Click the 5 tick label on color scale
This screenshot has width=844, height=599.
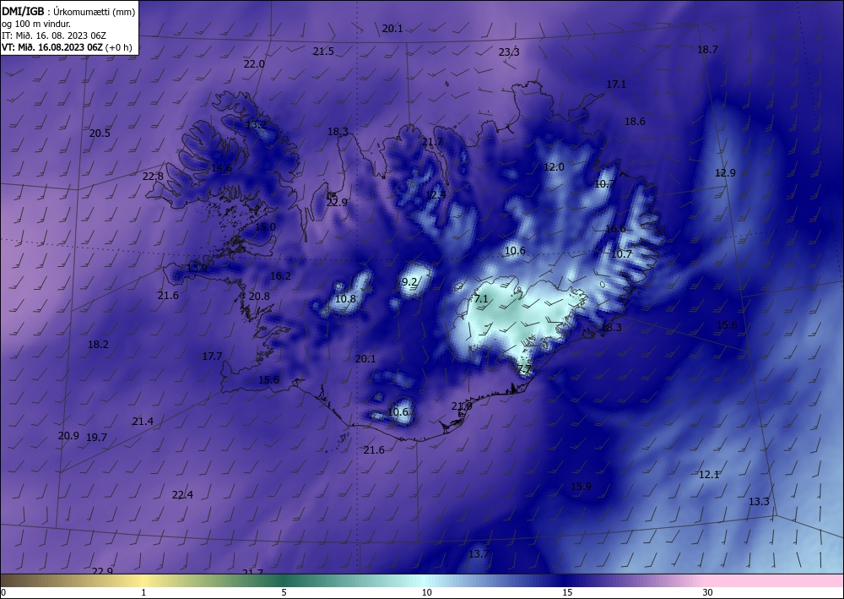[x=284, y=592]
